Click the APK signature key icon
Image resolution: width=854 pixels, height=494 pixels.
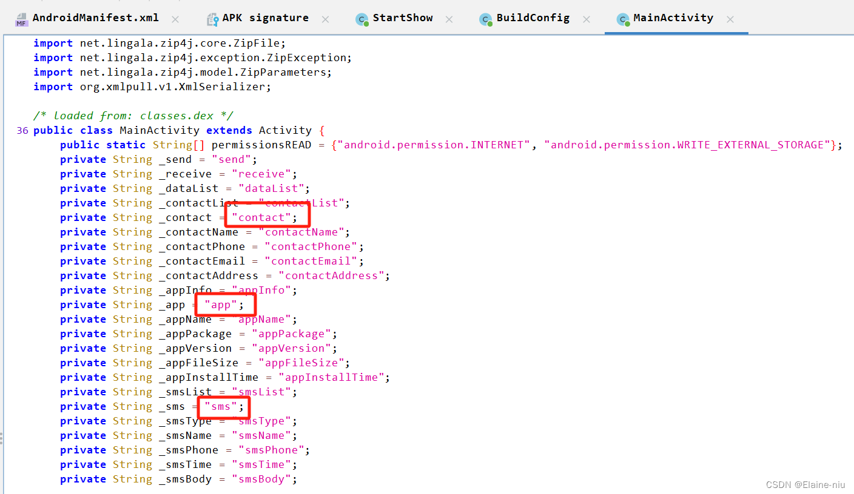[212, 19]
